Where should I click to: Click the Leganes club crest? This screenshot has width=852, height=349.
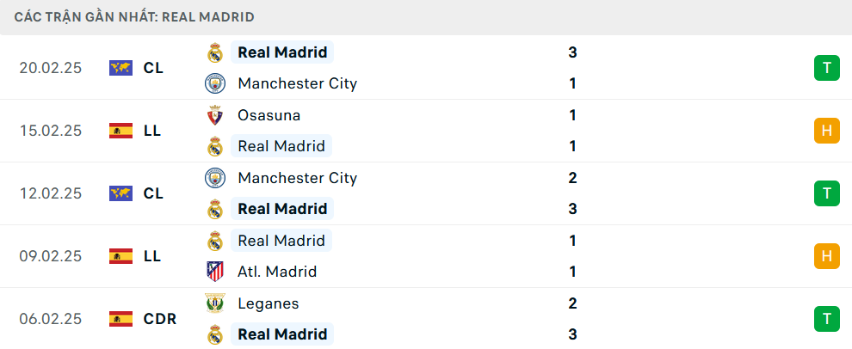coord(215,303)
